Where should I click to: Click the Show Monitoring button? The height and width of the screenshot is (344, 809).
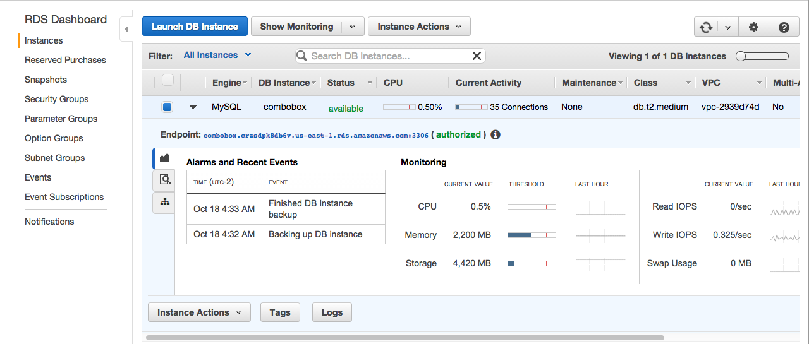pyautogui.click(x=296, y=27)
